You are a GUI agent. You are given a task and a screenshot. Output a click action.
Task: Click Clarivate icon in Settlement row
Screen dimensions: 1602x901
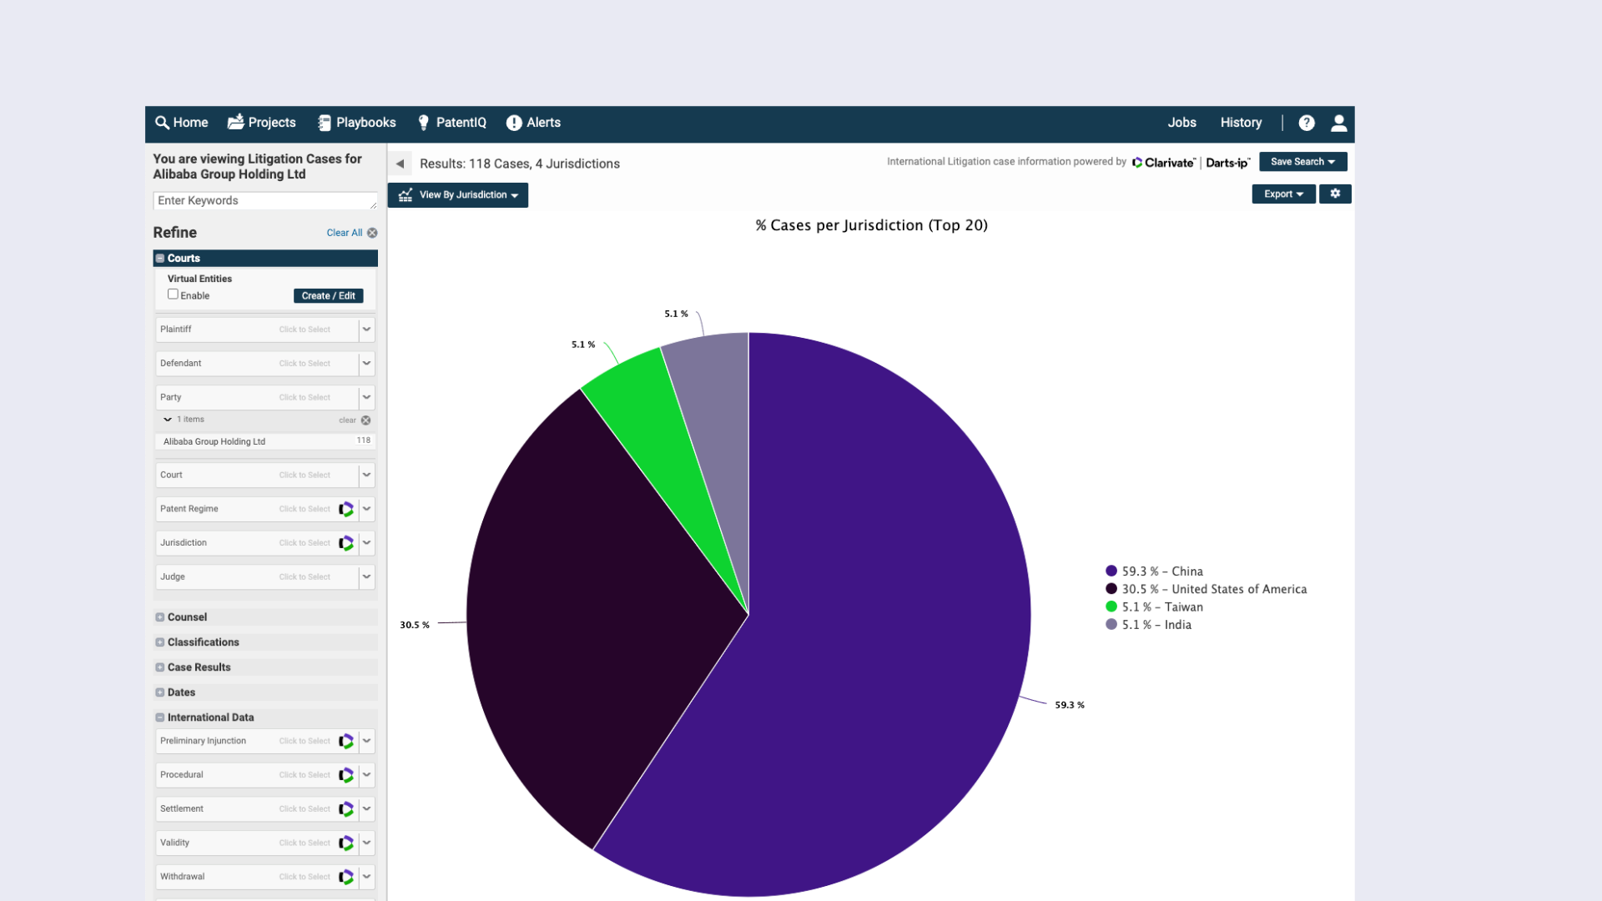pyautogui.click(x=346, y=809)
